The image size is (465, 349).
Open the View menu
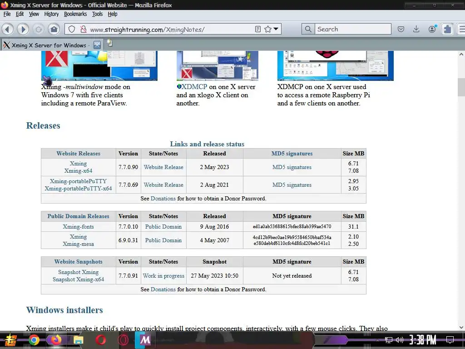click(x=34, y=14)
